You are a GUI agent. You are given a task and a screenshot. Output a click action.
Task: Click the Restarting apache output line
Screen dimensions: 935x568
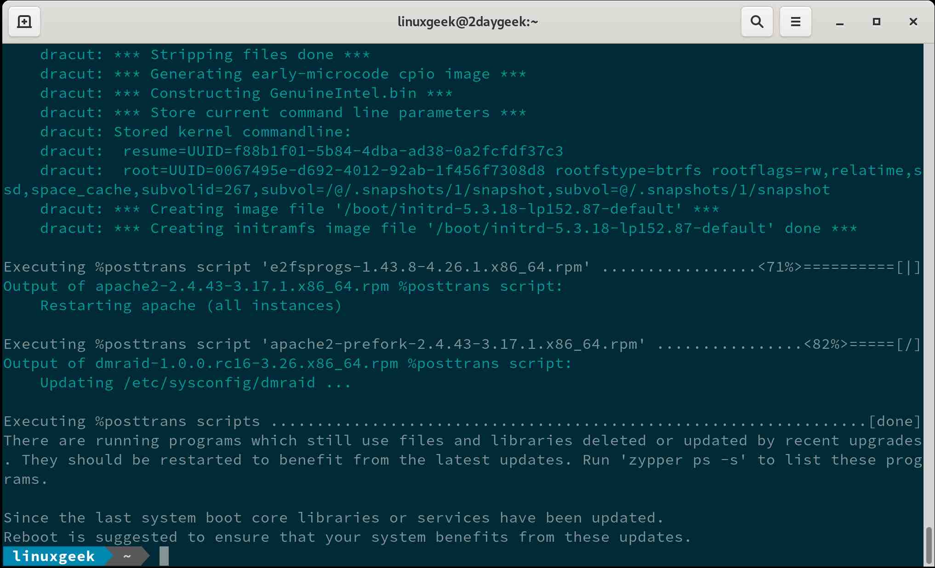(x=190, y=305)
